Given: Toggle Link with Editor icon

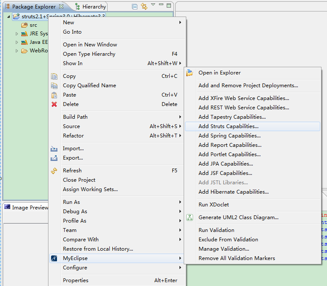Looking at the screenshot, I should [144, 6].
